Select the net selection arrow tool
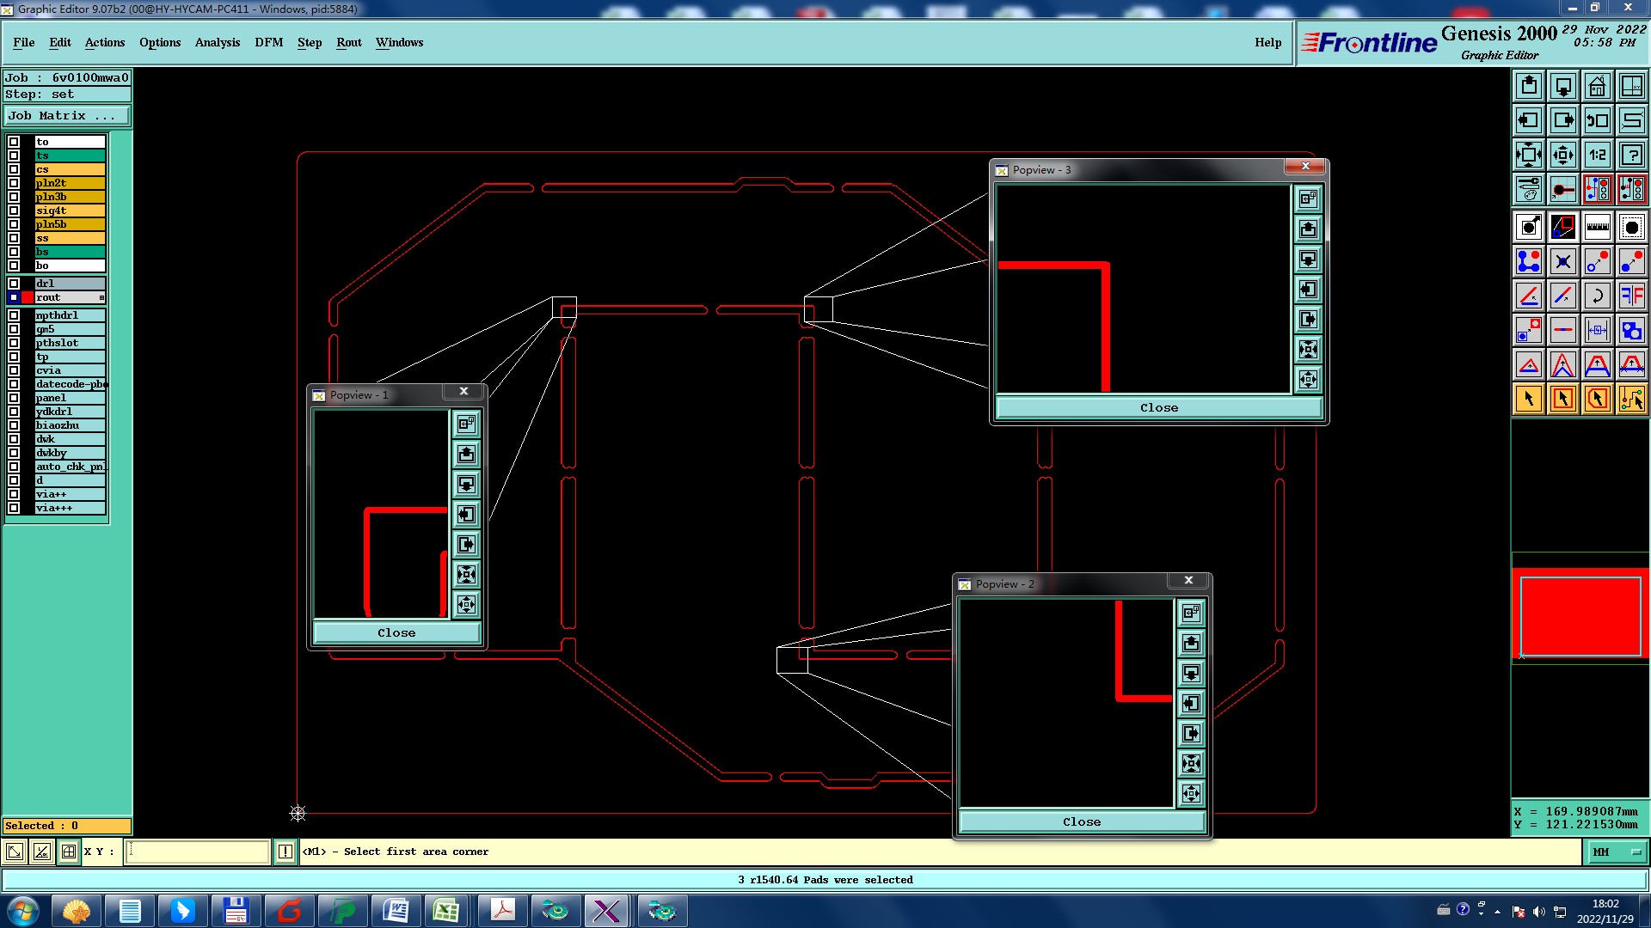The height and width of the screenshot is (928, 1651). point(1632,399)
